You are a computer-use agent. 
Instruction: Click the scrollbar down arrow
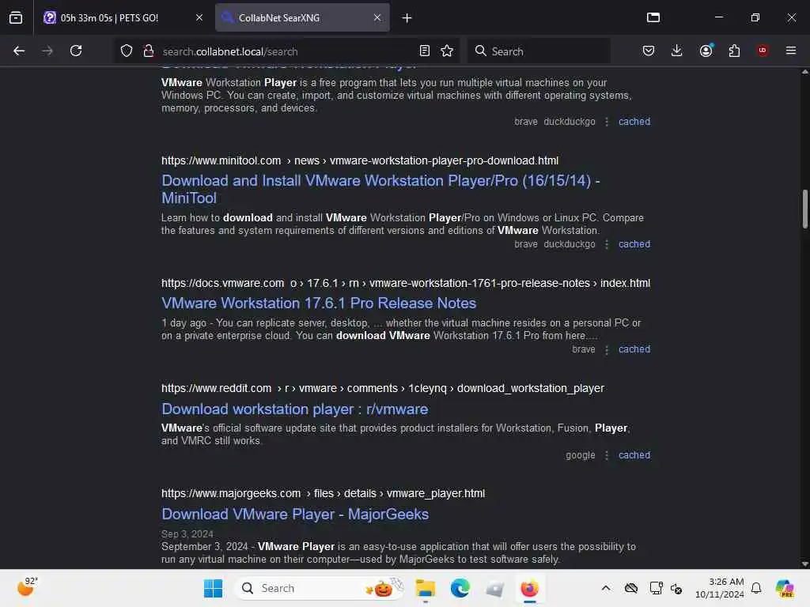[x=804, y=564]
